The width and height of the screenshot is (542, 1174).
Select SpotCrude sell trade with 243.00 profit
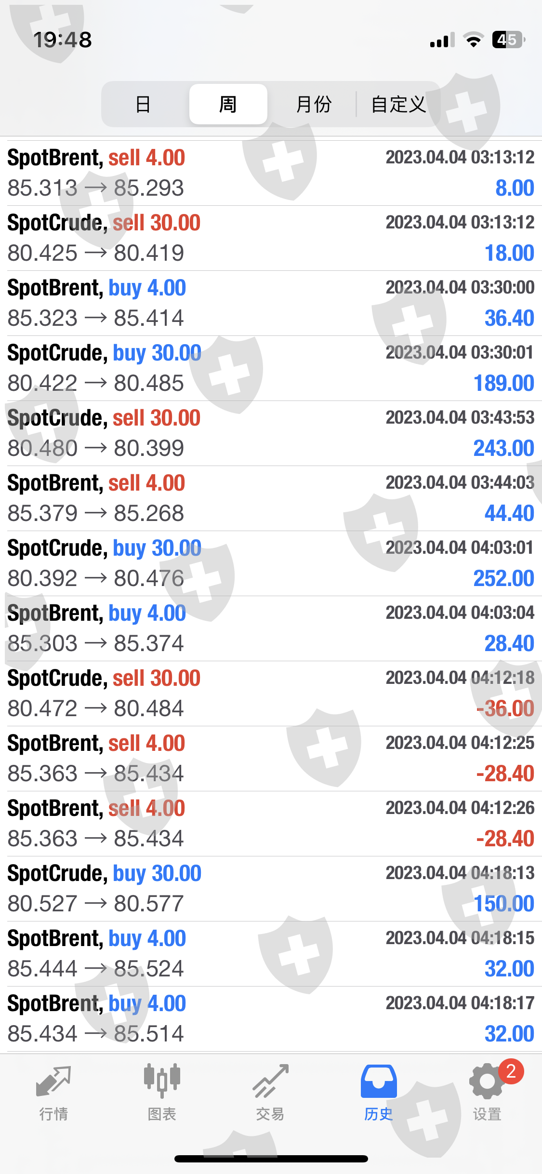[271, 433]
